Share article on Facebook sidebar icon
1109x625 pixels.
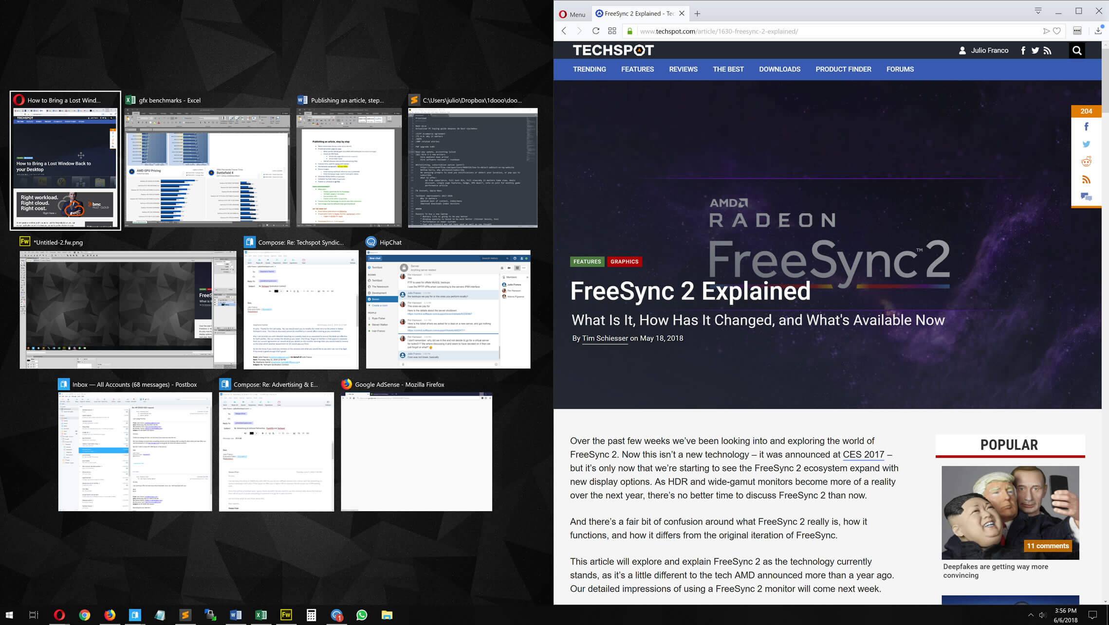coord(1086,127)
